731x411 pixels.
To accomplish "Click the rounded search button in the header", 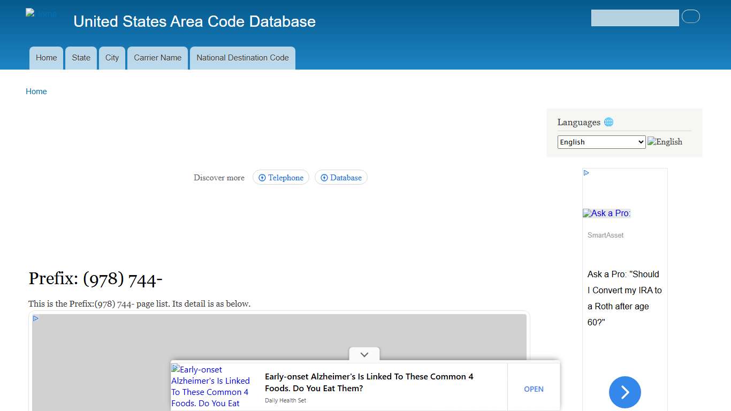I will tap(691, 17).
